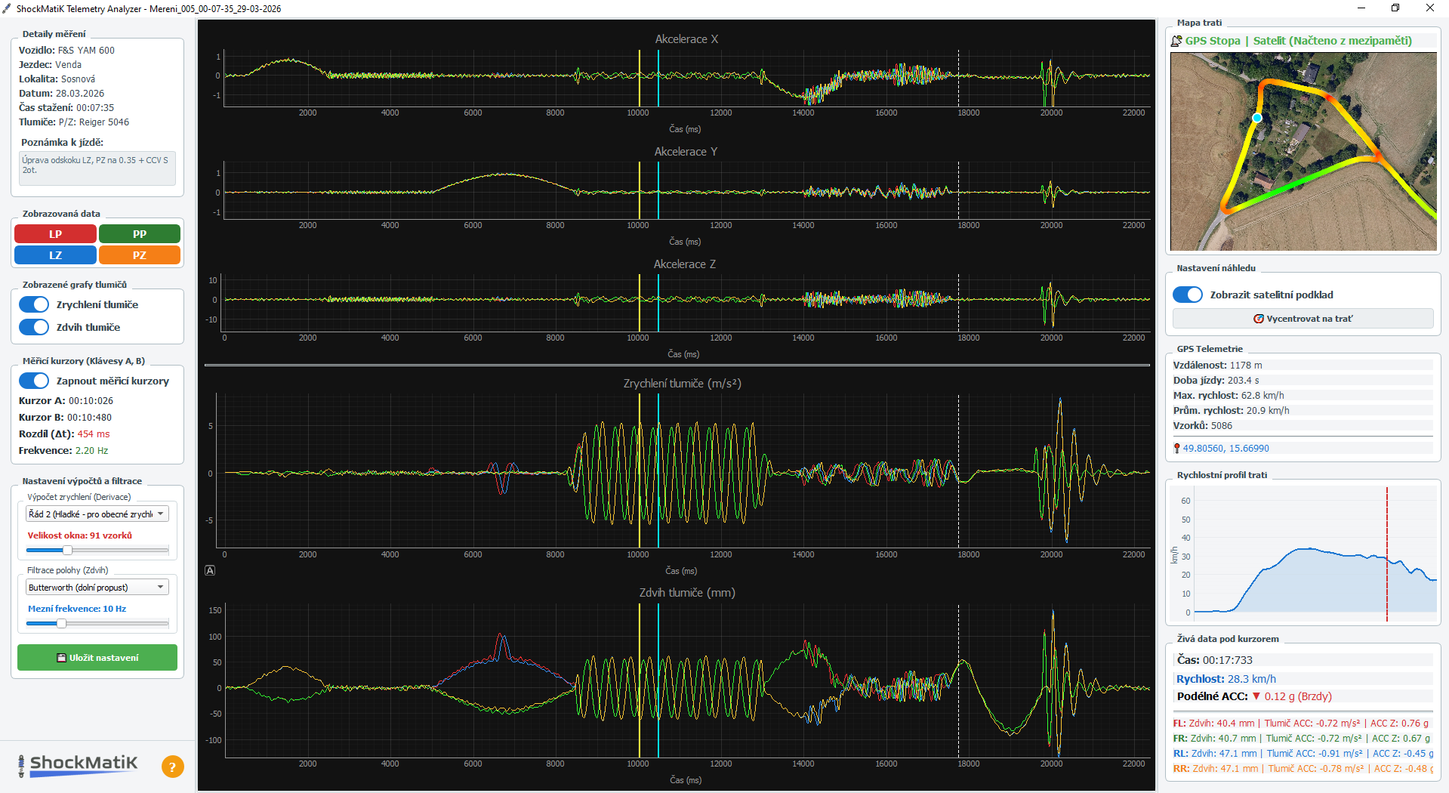This screenshot has height=793, width=1449.
Task: Click the blue position marker on the map
Action: (x=1257, y=118)
